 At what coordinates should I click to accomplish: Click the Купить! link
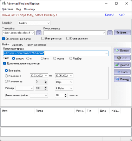(x=109, y=15)
